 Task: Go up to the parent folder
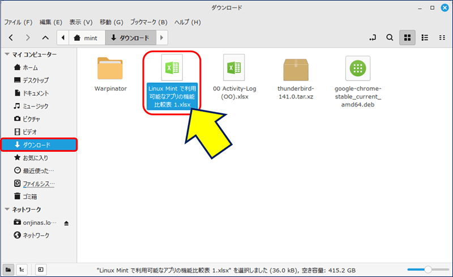coord(45,38)
